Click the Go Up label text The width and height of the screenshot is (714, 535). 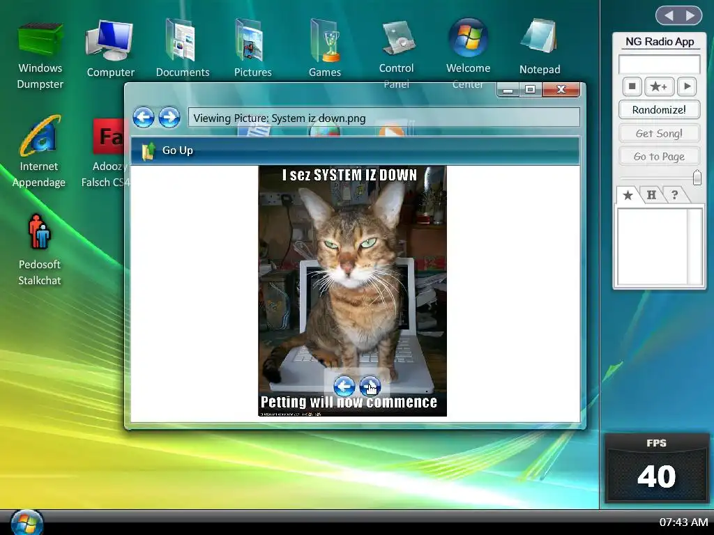178,150
